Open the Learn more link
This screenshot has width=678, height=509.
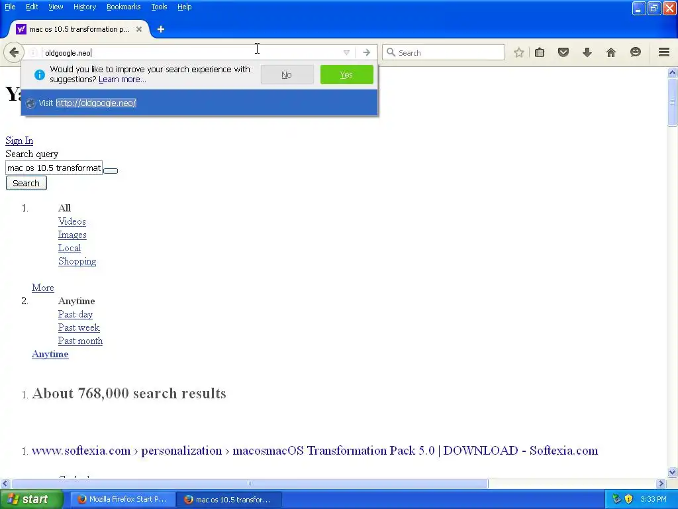coord(122,80)
